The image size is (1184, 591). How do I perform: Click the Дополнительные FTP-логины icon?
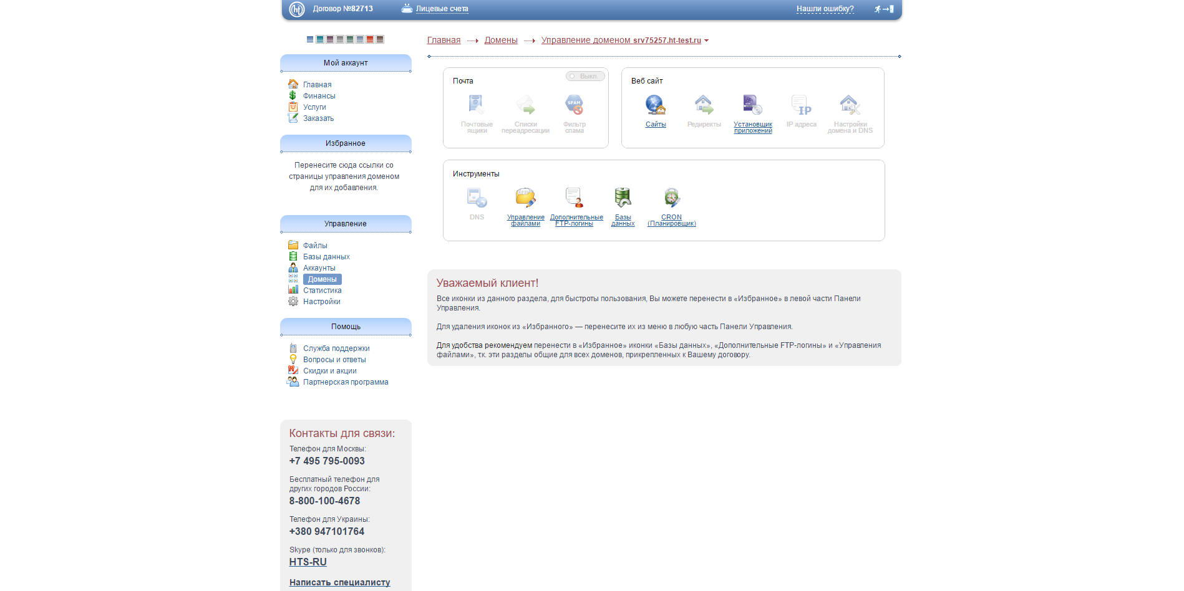point(574,198)
